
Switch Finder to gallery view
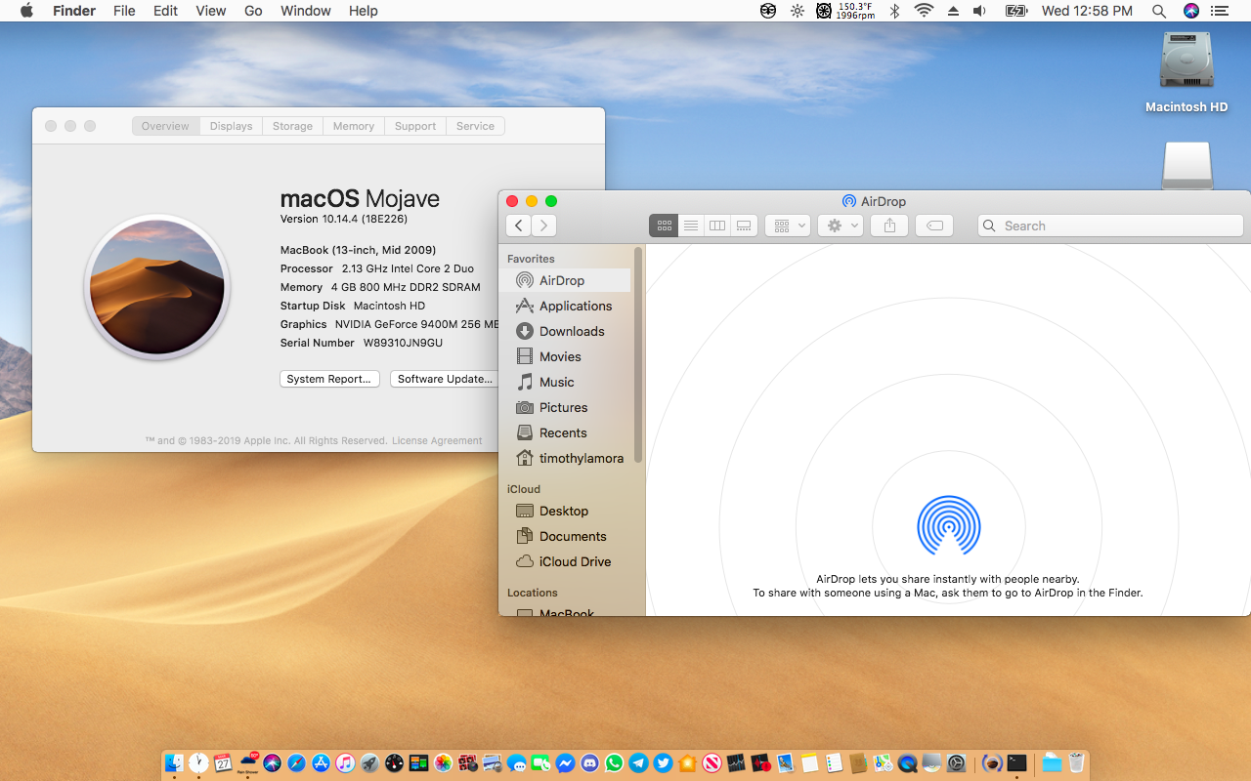point(744,226)
